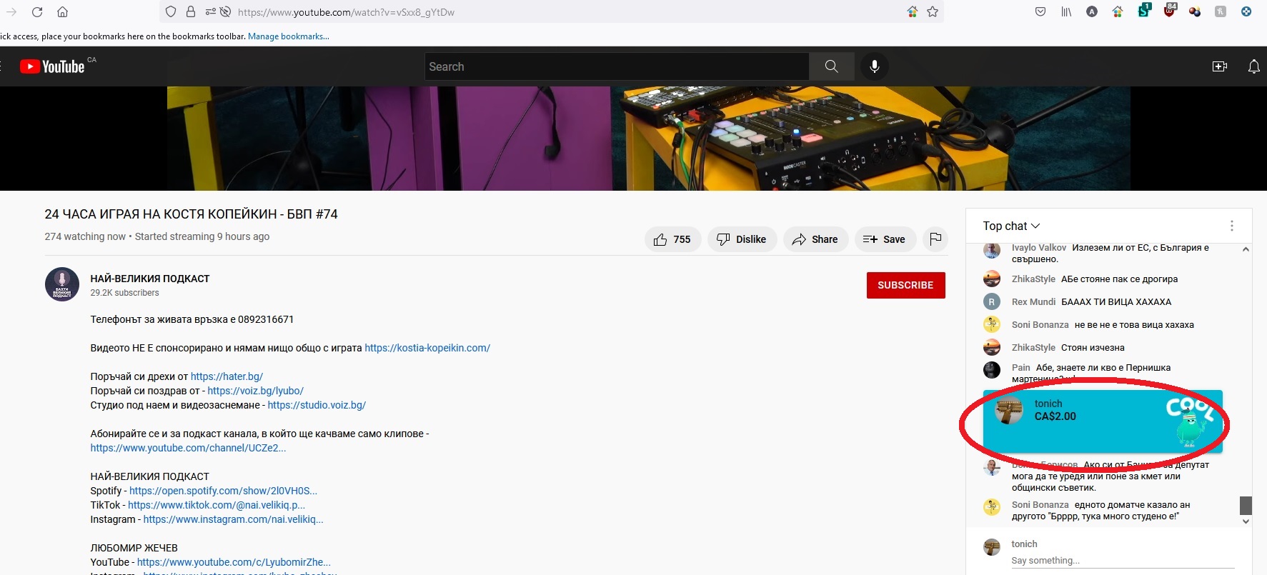1267x575 pixels.
Task: Dislike the video
Action: click(742, 239)
